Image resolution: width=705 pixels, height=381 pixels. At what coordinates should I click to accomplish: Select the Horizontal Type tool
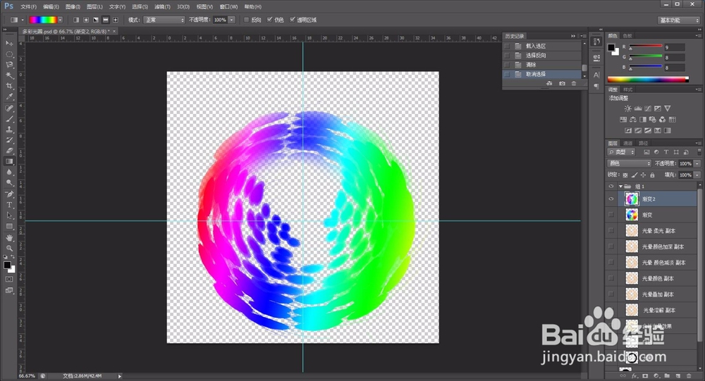[9, 205]
